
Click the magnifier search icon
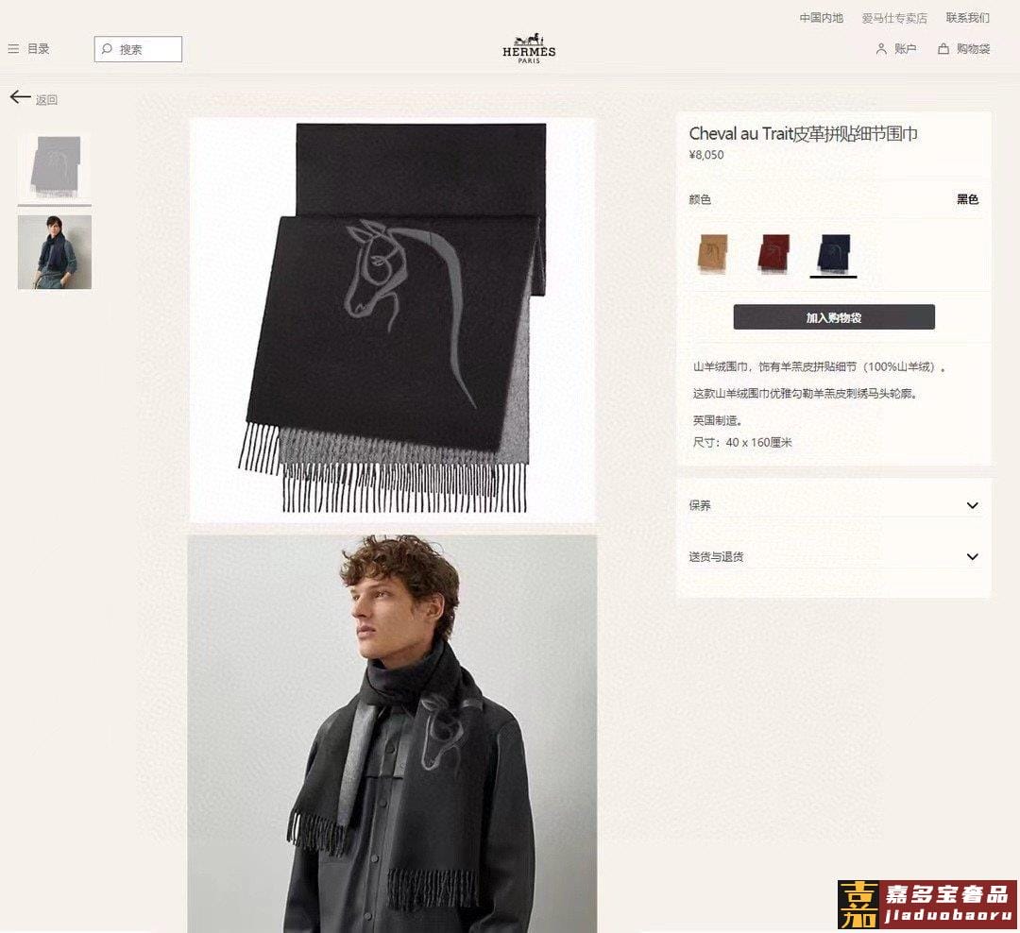(x=107, y=49)
